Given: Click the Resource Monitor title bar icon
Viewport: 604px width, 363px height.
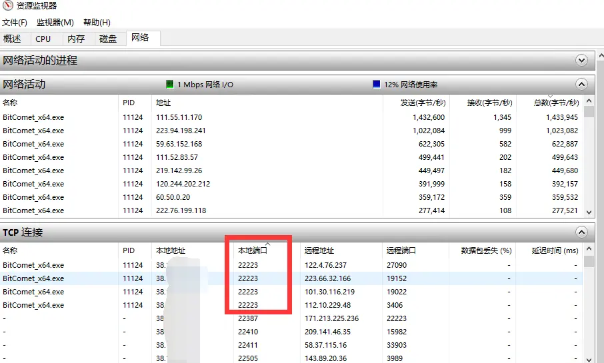Looking at the screenshot, I should [7, 6].
